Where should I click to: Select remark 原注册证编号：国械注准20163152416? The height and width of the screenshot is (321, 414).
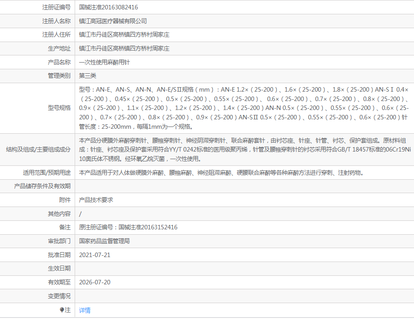(128, 227)
